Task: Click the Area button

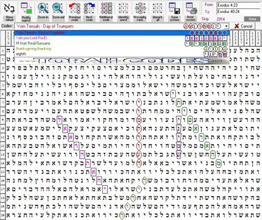Action: pos(252,19)
